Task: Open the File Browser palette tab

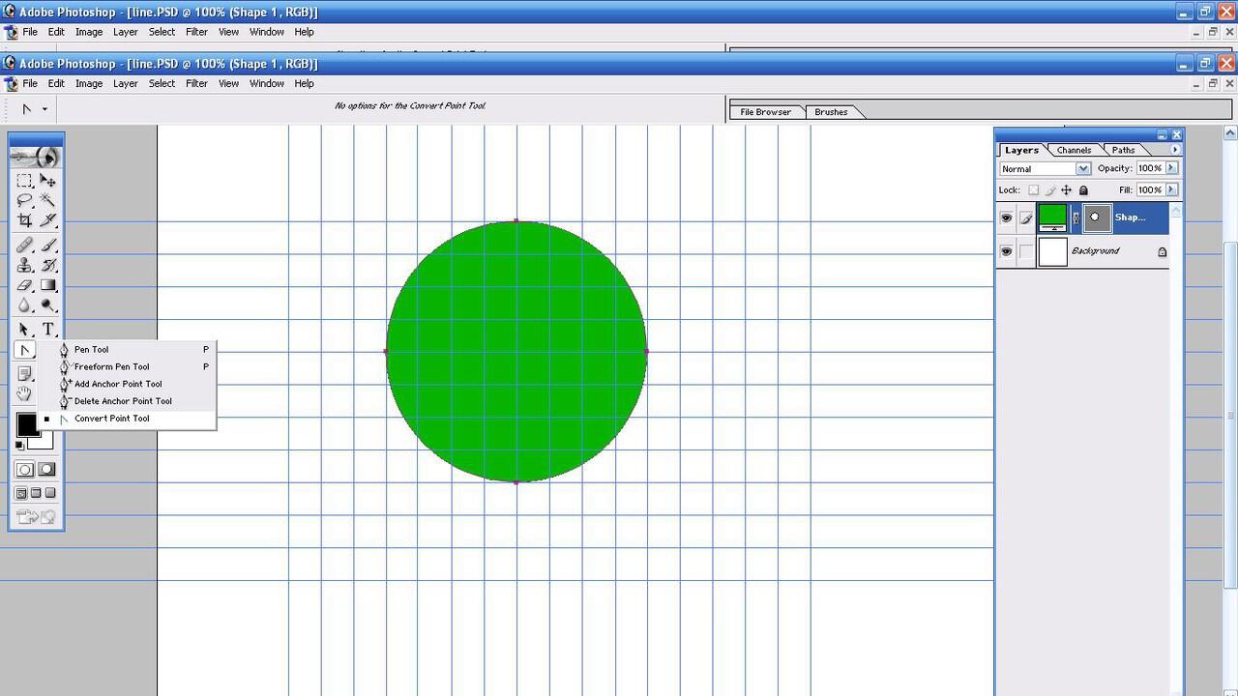Action: (765, 112)
